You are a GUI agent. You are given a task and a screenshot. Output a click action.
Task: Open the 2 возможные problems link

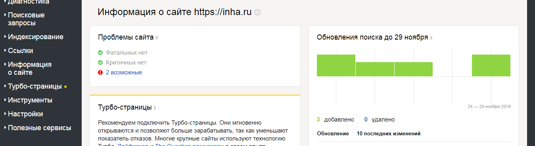point(124,72)
